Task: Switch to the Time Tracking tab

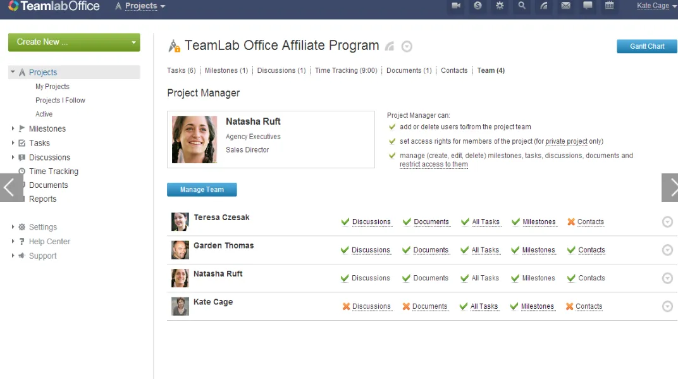Action: point(346,70)
